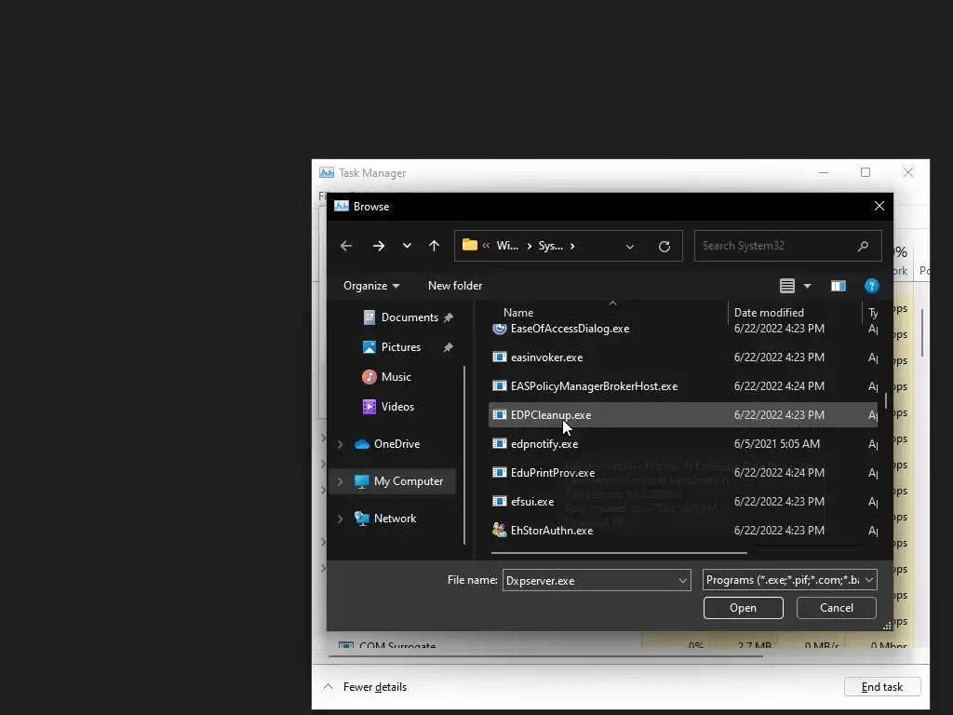Click the efsui.exe file icon
953x715 pixels.
tap(500, 502)
